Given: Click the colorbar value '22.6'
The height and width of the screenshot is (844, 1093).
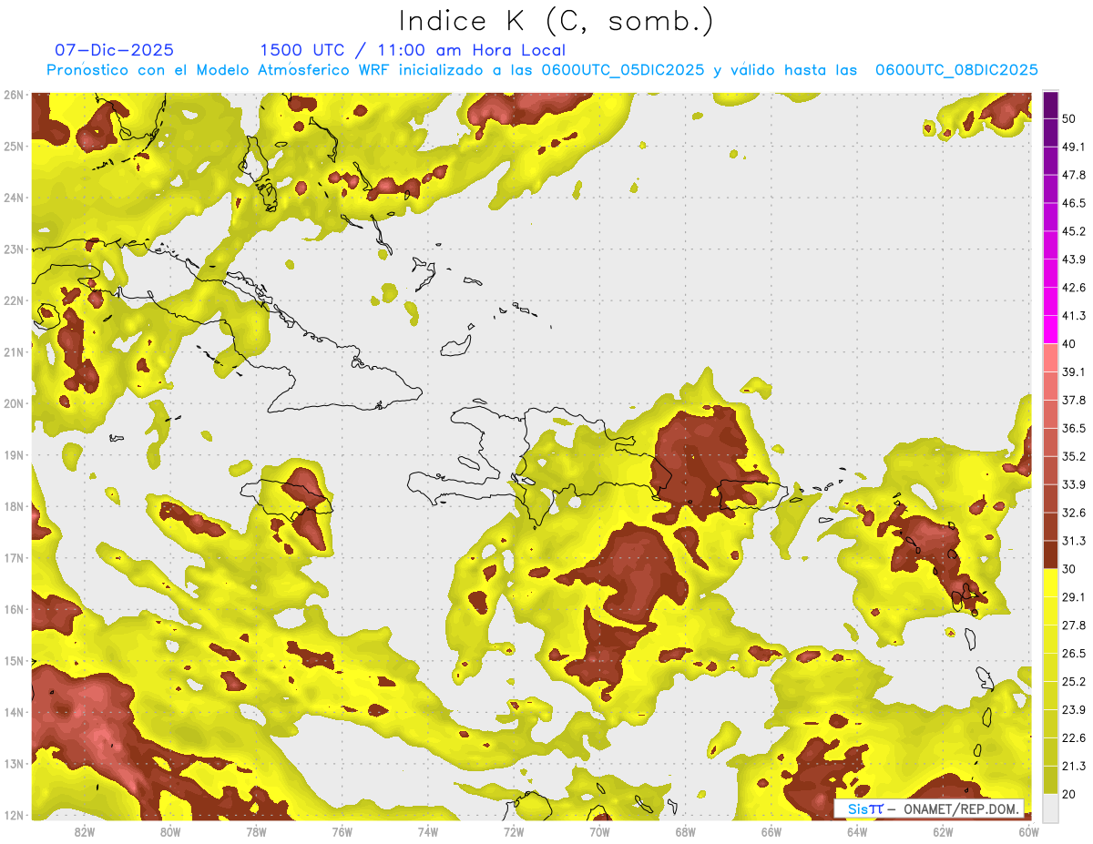Looking at the screenshot, I should (1073, 737).
